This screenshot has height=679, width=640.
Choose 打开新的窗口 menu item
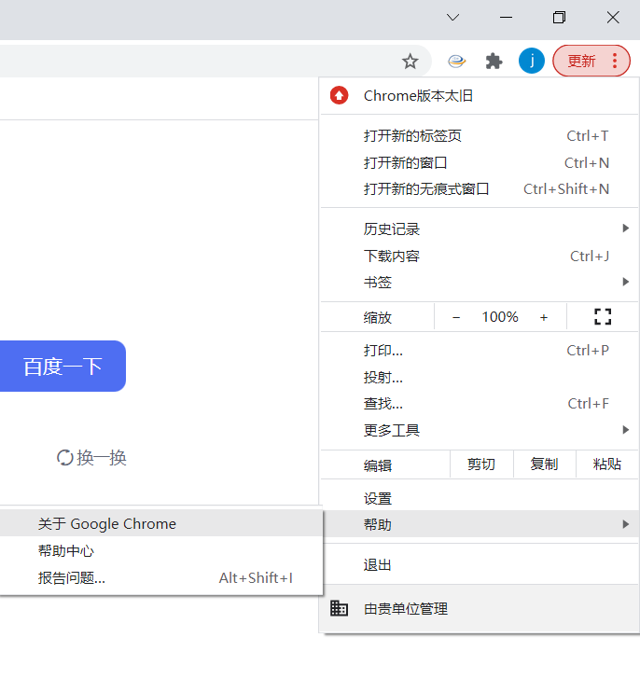click(x=480, y=163)
